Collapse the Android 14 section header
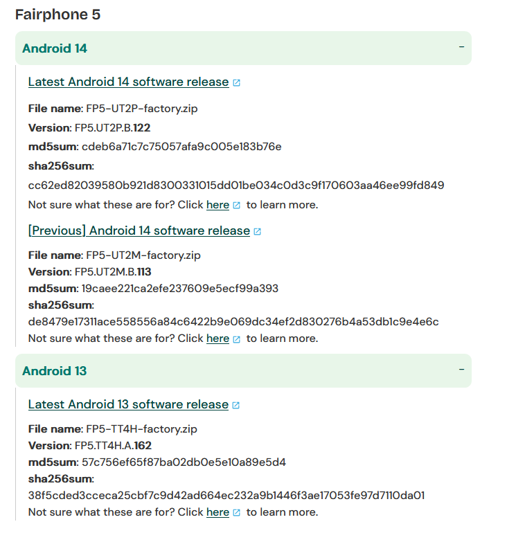Viewport: 516px width, 542px height. (x=243, y=48)
